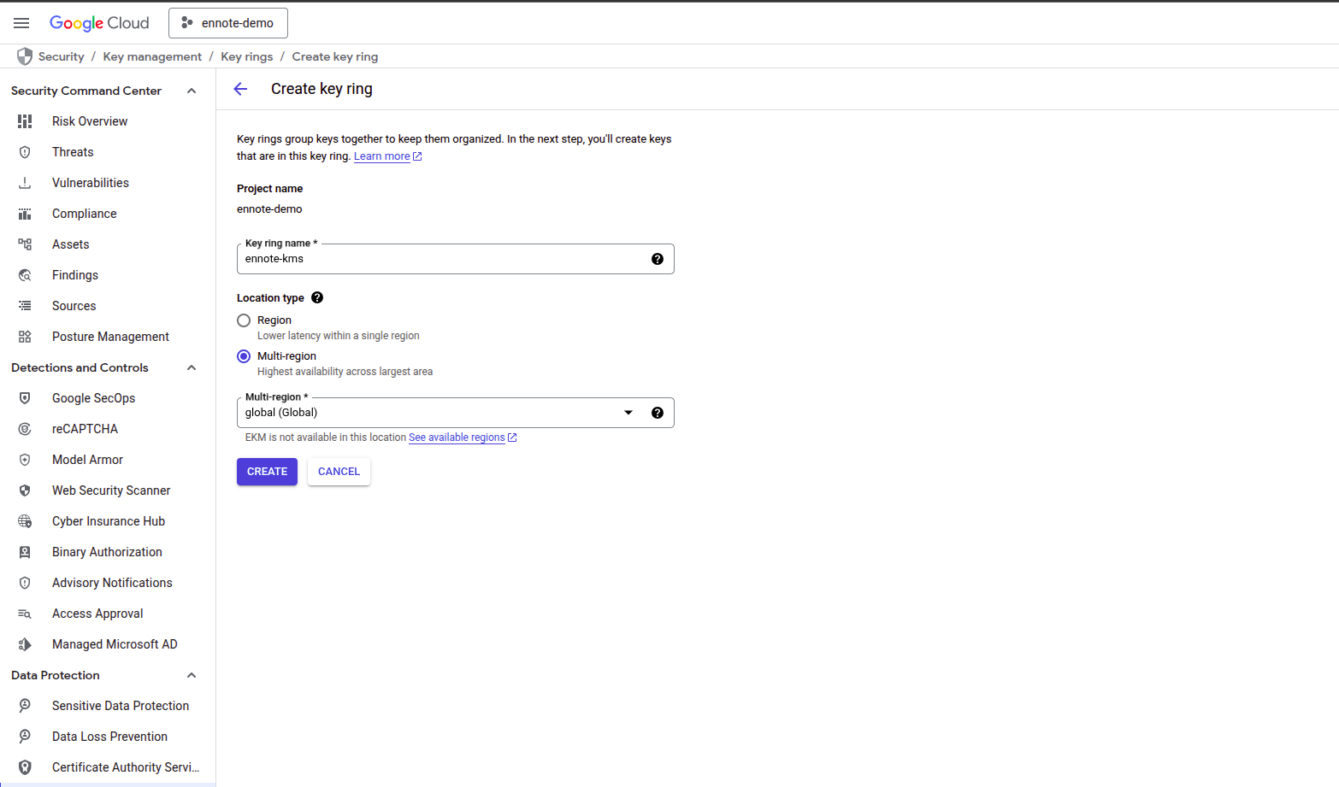Click the CREATE button
Screen dimensions: 1339x787
(x=267, y=472)
